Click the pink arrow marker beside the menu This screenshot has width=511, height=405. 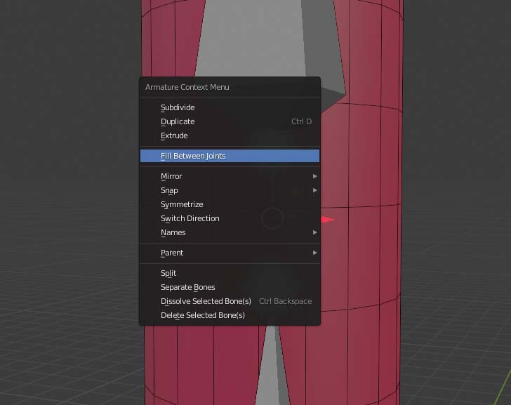[327, 220]
